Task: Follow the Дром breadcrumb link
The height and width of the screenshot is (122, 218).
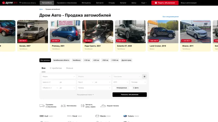Action: pyautogui.click(x=41, y=9)
